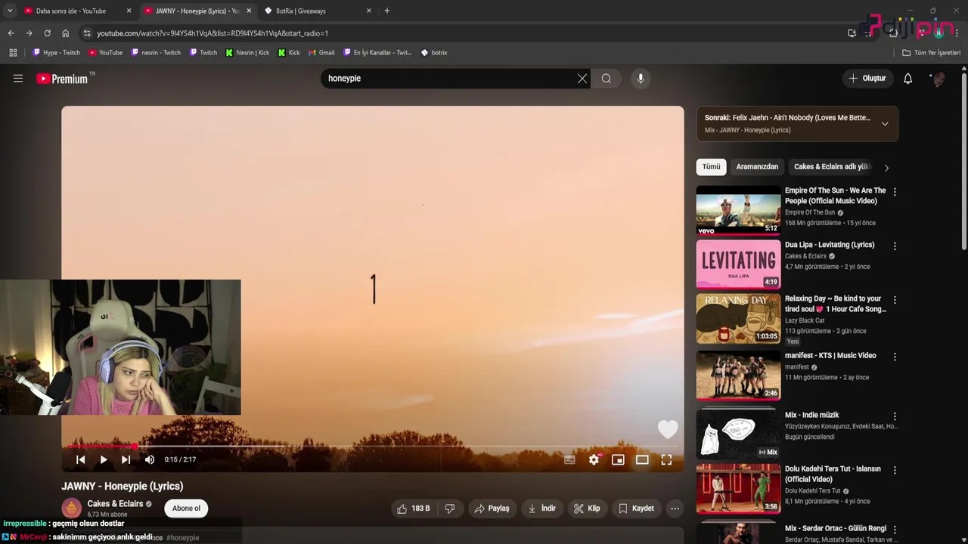
Task: Open options for Mix - Indie müzik
Action: coord(895,416)
